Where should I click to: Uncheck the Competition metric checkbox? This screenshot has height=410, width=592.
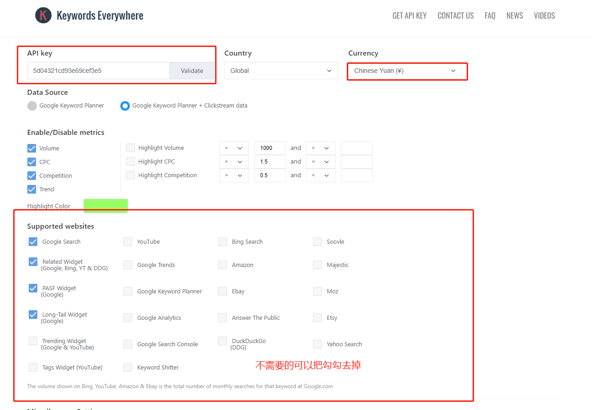[31, 175]
